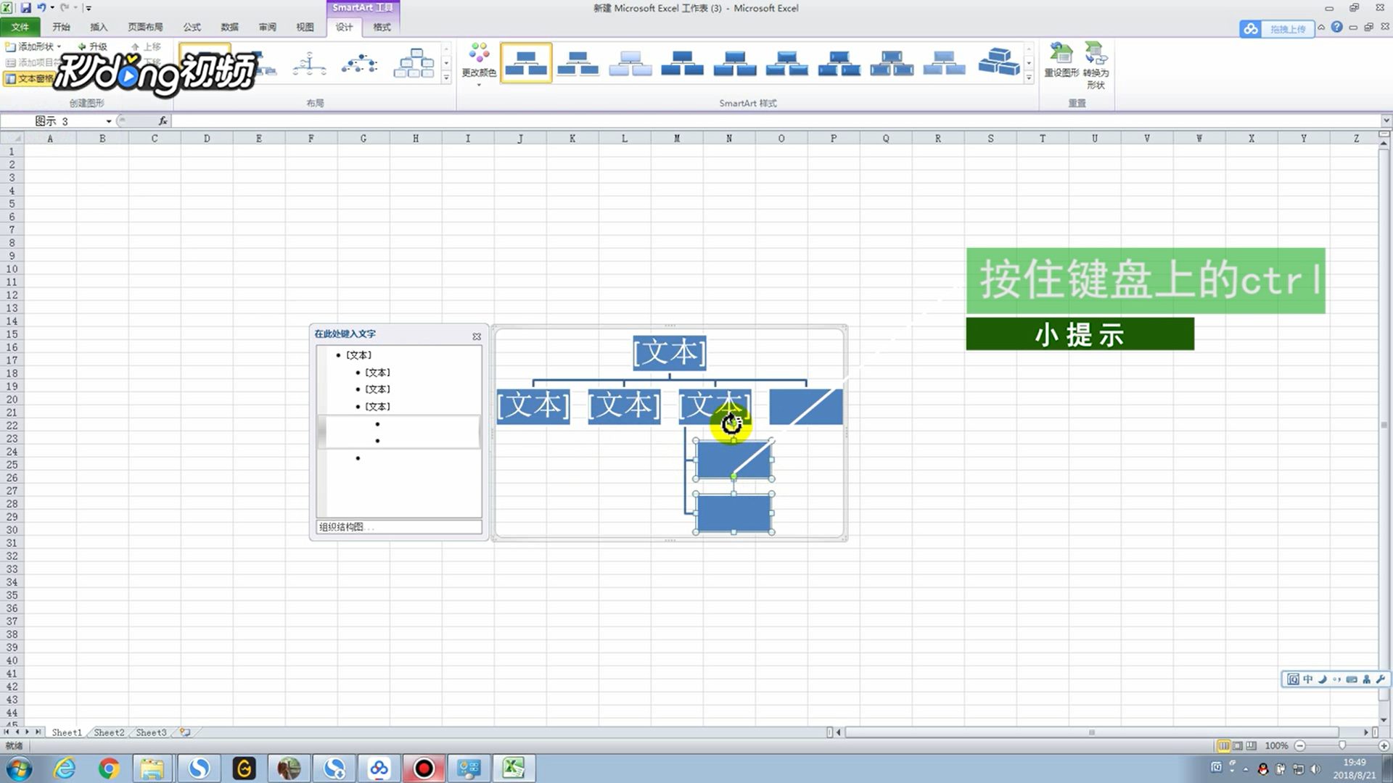Expand the SmartArt styles gallery More arrow
Screen dimensions: 1393x783
pos(1029,78)
